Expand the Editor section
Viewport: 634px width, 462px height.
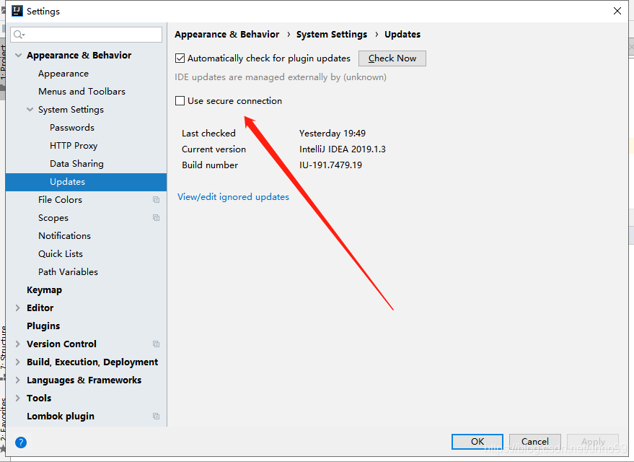[x=18, y=308]
